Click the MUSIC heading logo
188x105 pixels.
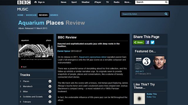(x=23, y=9)
